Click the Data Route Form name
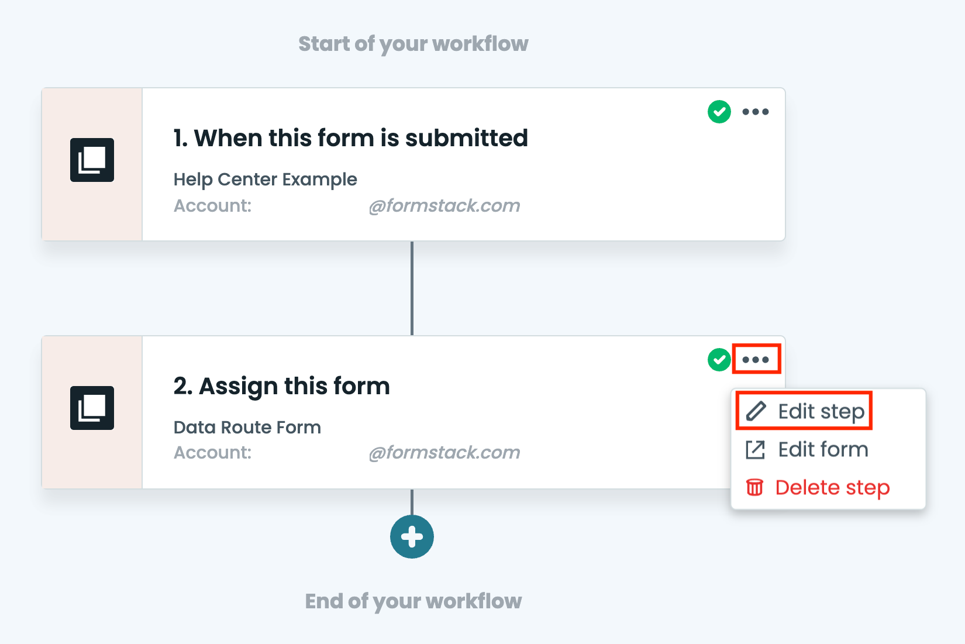The height and width of the screenshot is (644, 965). (x=247, y=428)
